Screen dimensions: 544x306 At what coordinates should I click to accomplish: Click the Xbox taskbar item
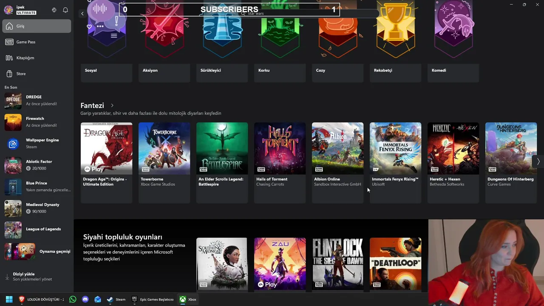click(x=188, y=299)
